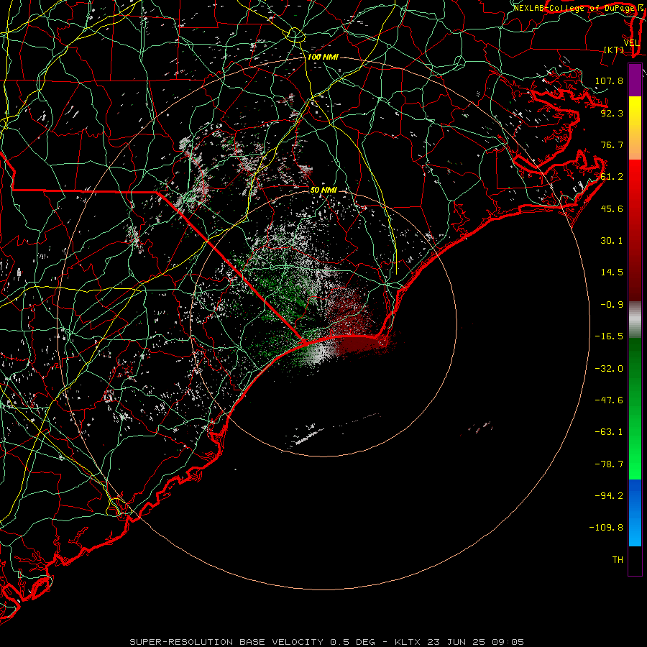Image resolution: width=647 pixels, height=647 pixels.
Task: Click the TH label below the scale
Action: pos(618,560)
